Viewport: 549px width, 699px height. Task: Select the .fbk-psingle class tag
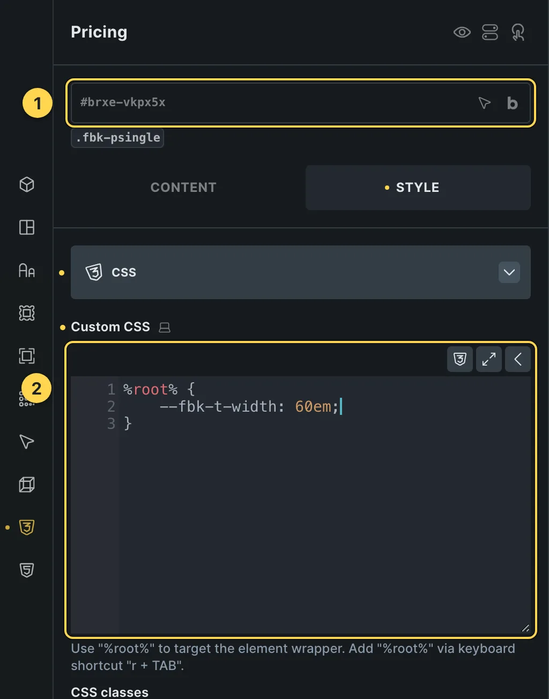click(117, 138)
